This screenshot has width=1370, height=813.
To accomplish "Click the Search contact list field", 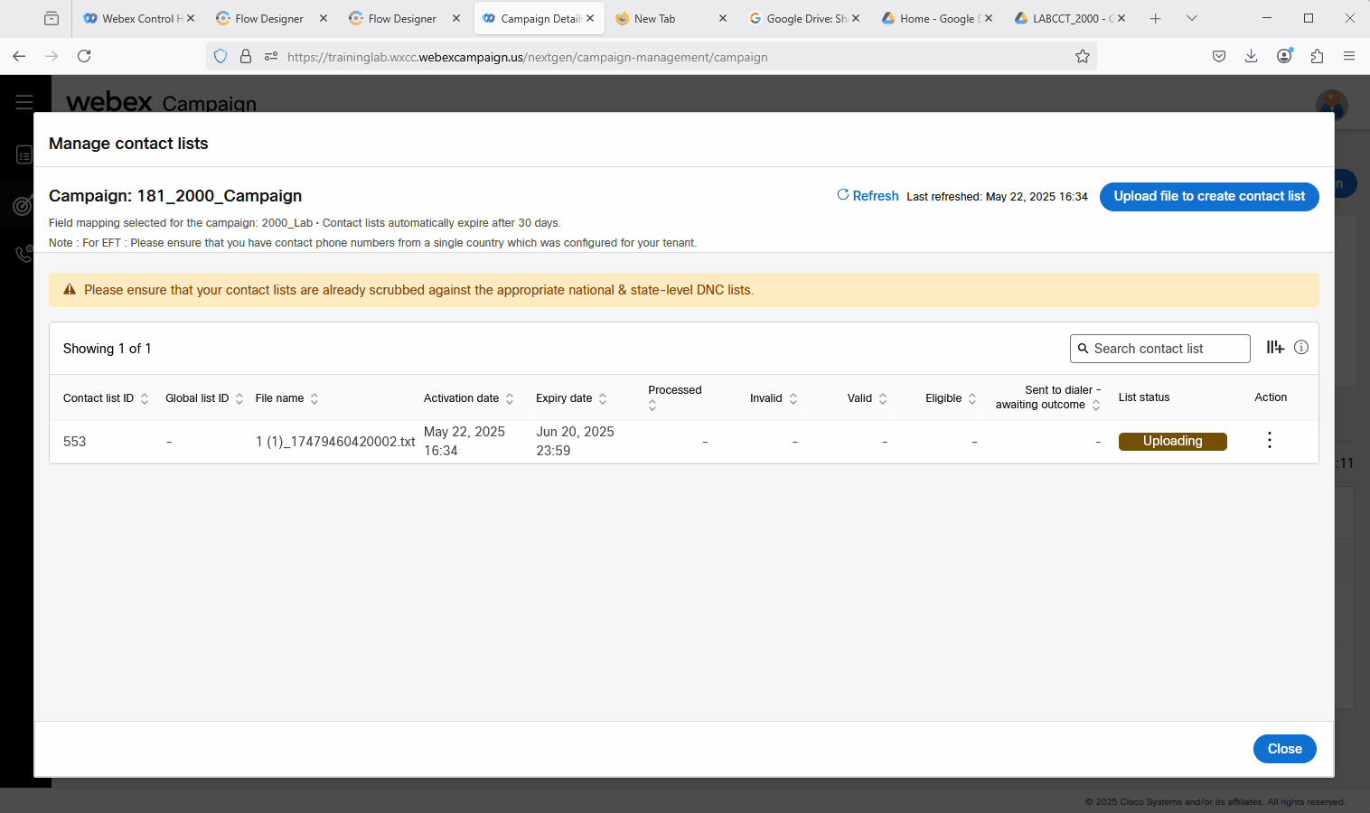I will (x=1159, y=349).
